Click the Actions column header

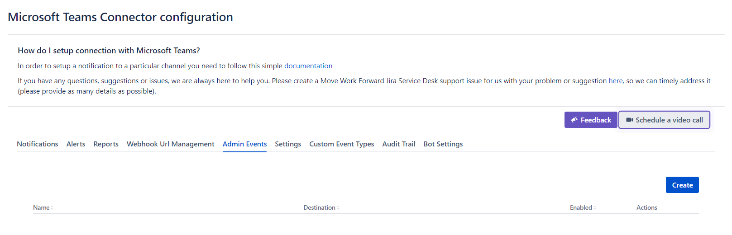pyautogui.click(x=646, y=208)
